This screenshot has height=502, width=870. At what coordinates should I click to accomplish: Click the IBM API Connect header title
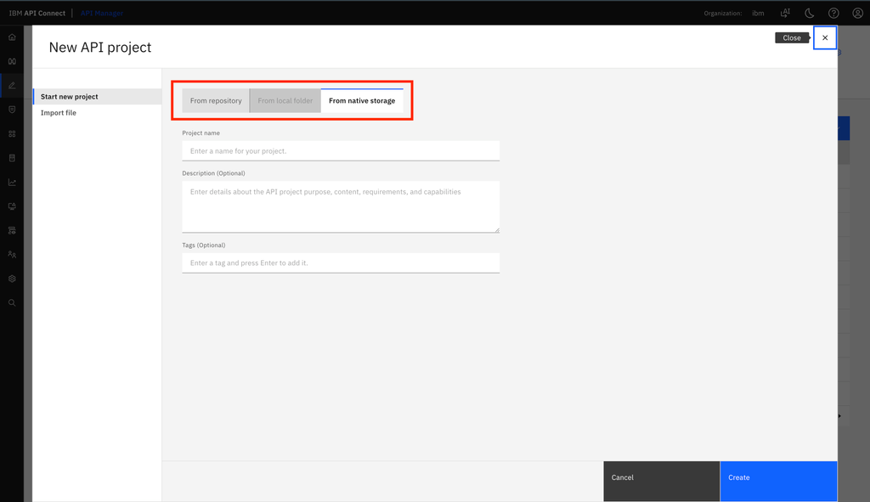tap(37, 13)
